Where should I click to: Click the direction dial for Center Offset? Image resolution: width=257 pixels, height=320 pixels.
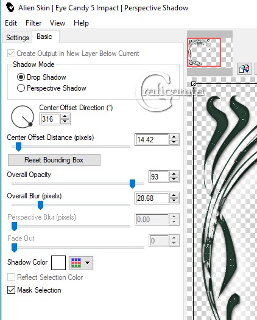click(x=23, y=117)
